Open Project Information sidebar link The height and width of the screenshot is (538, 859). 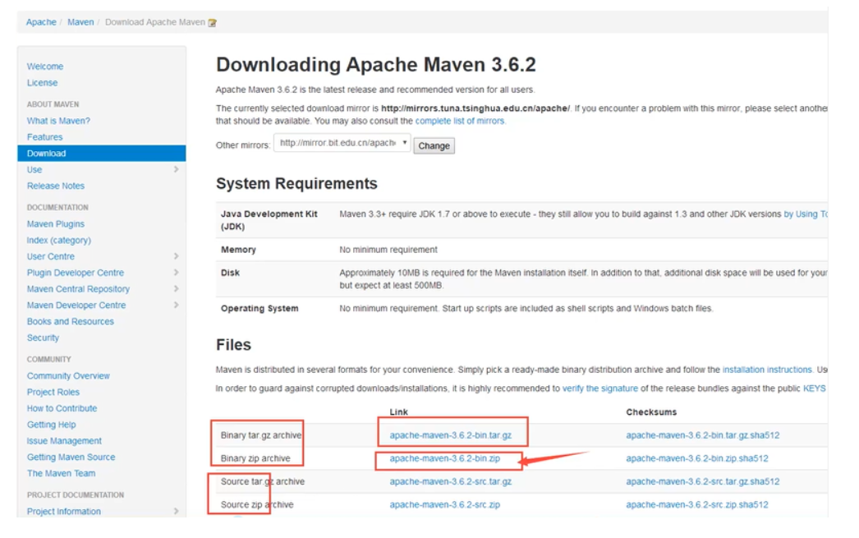[63, 511]
